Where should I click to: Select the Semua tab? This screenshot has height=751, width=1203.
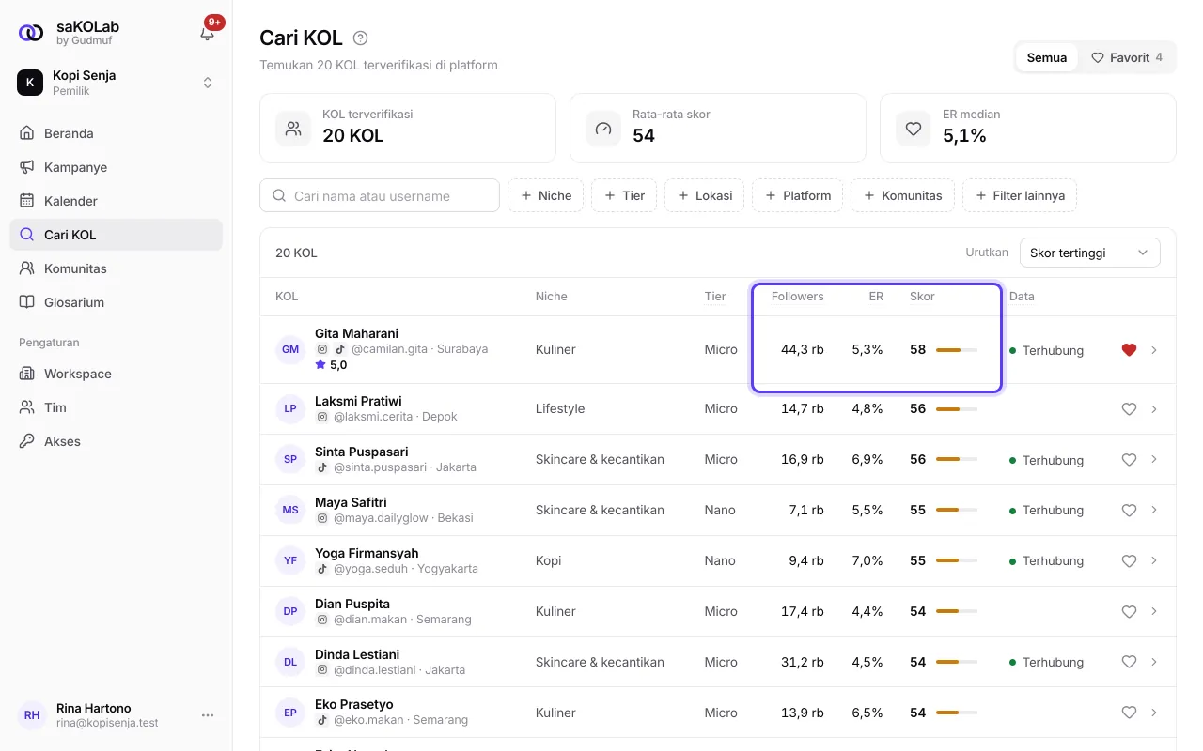tap(1046, 57)
